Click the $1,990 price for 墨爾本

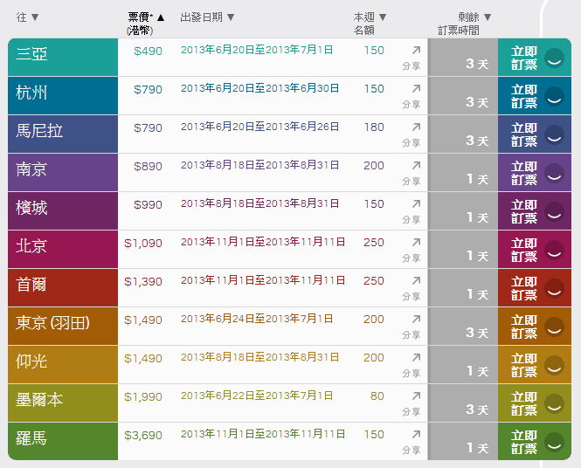[x=143, y=397]
